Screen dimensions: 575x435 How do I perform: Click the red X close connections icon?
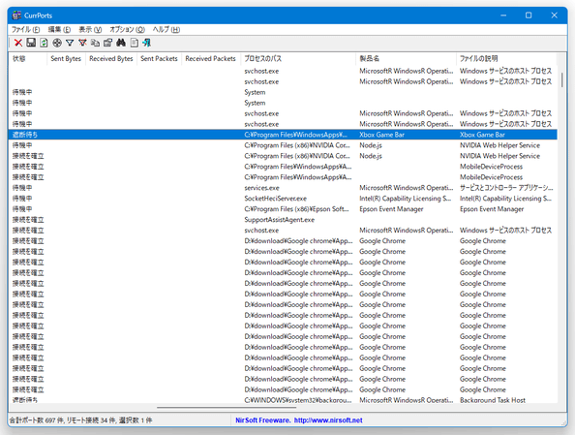coord(18,43)
